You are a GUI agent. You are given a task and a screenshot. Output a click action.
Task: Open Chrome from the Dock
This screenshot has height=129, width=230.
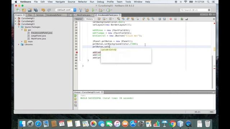coord(172,124)
